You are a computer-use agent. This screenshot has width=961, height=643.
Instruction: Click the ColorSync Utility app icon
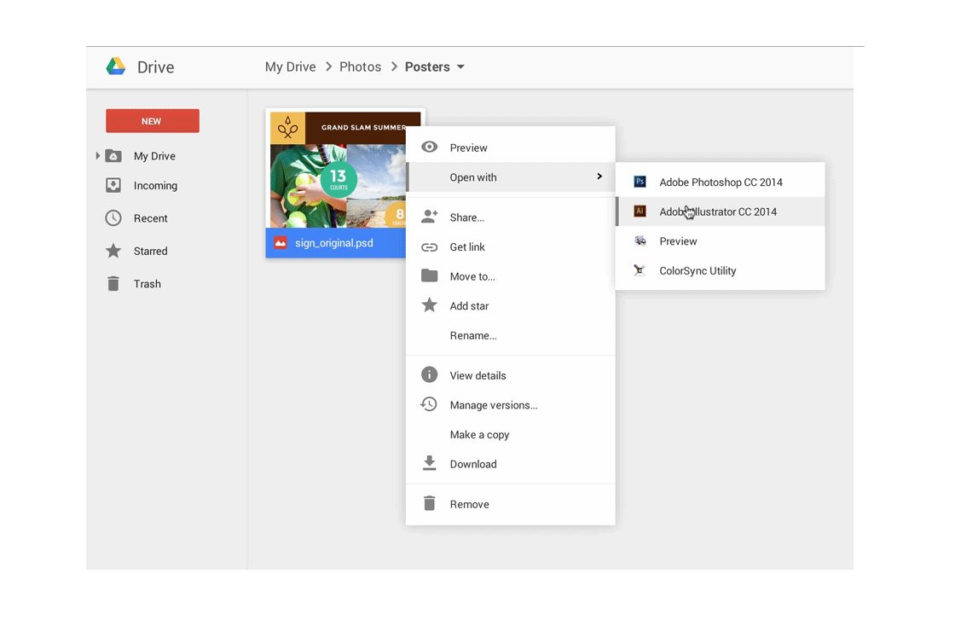pyautogui.click(x=640, y=269)
